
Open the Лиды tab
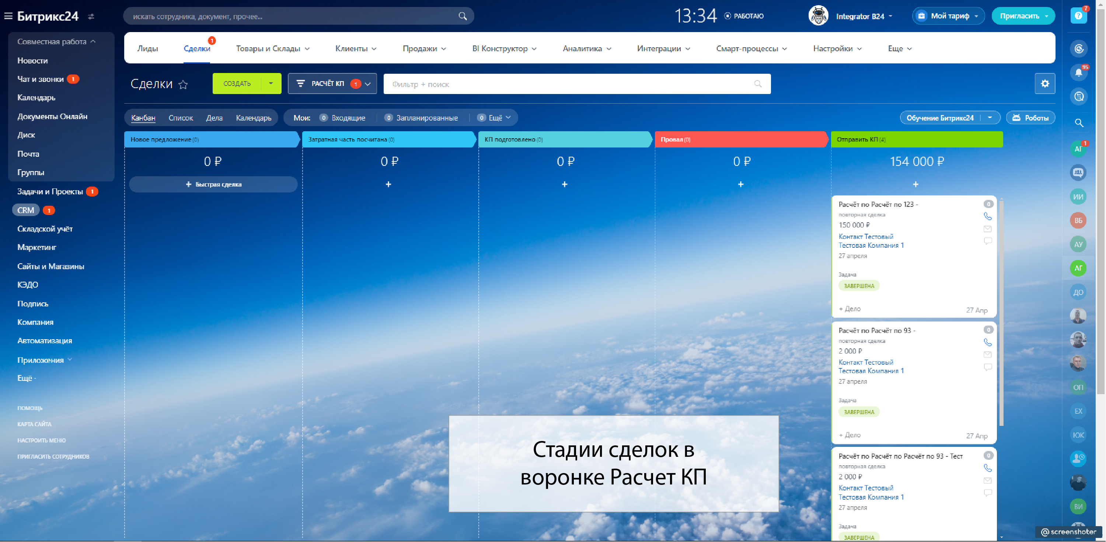click(147, 49)
